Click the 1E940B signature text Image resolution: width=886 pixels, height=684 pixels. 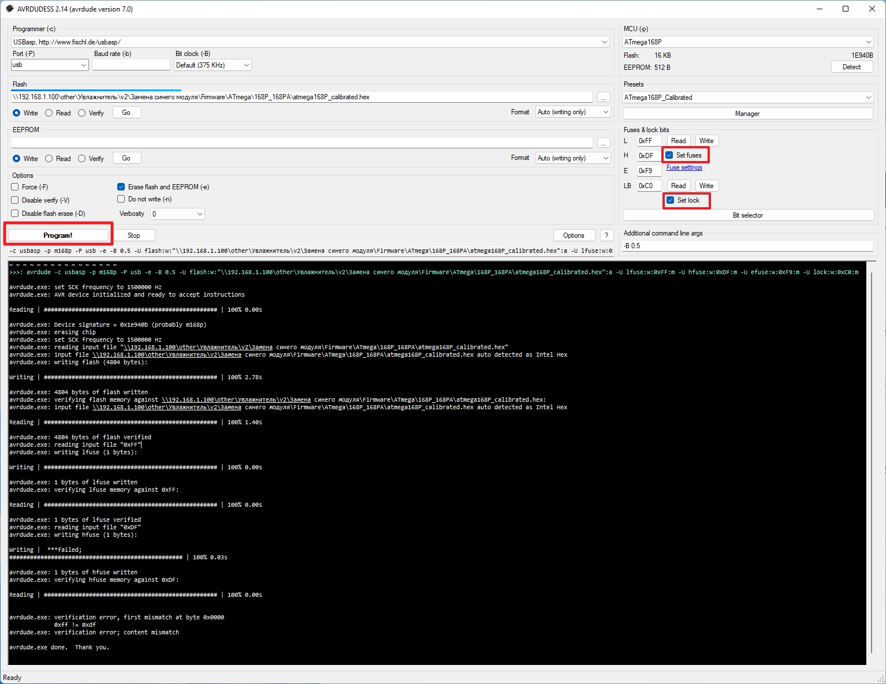pyautogui.click(x=862, y=55)
